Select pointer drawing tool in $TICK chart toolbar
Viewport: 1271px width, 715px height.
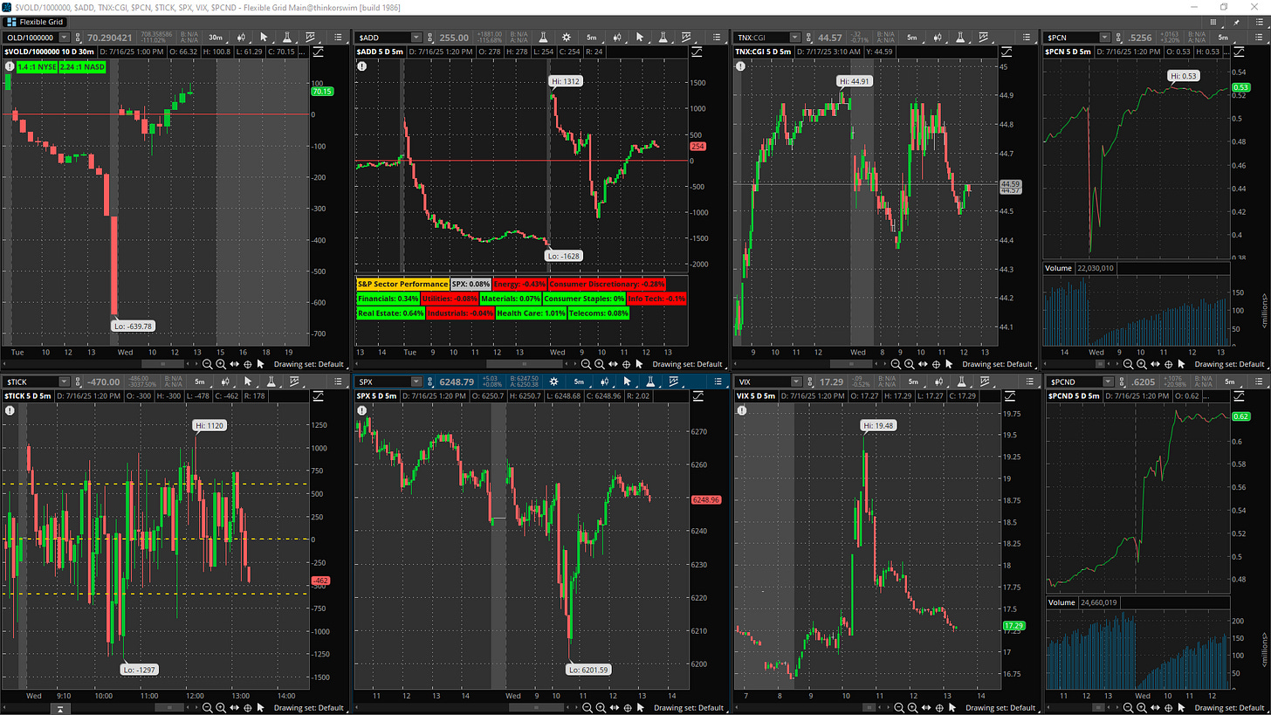click(246, 382)
